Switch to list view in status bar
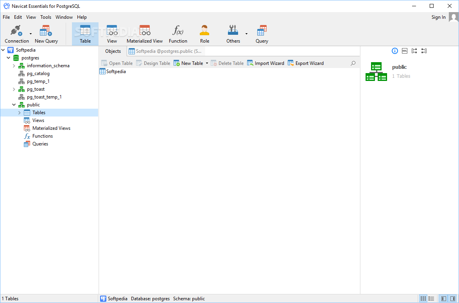 [431, 299]
